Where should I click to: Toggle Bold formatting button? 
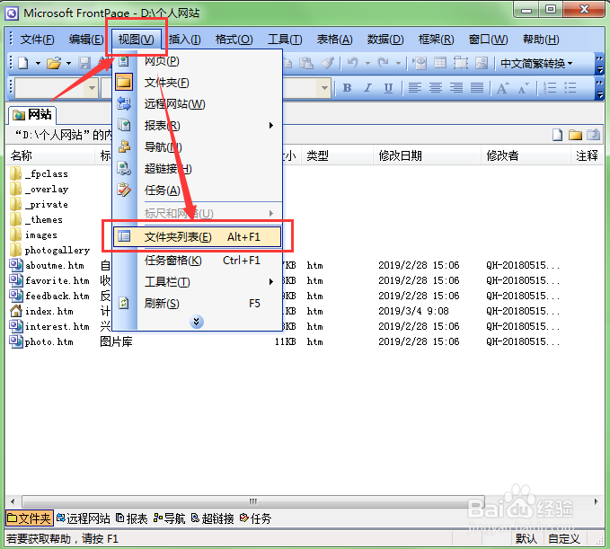coord(348,88)
